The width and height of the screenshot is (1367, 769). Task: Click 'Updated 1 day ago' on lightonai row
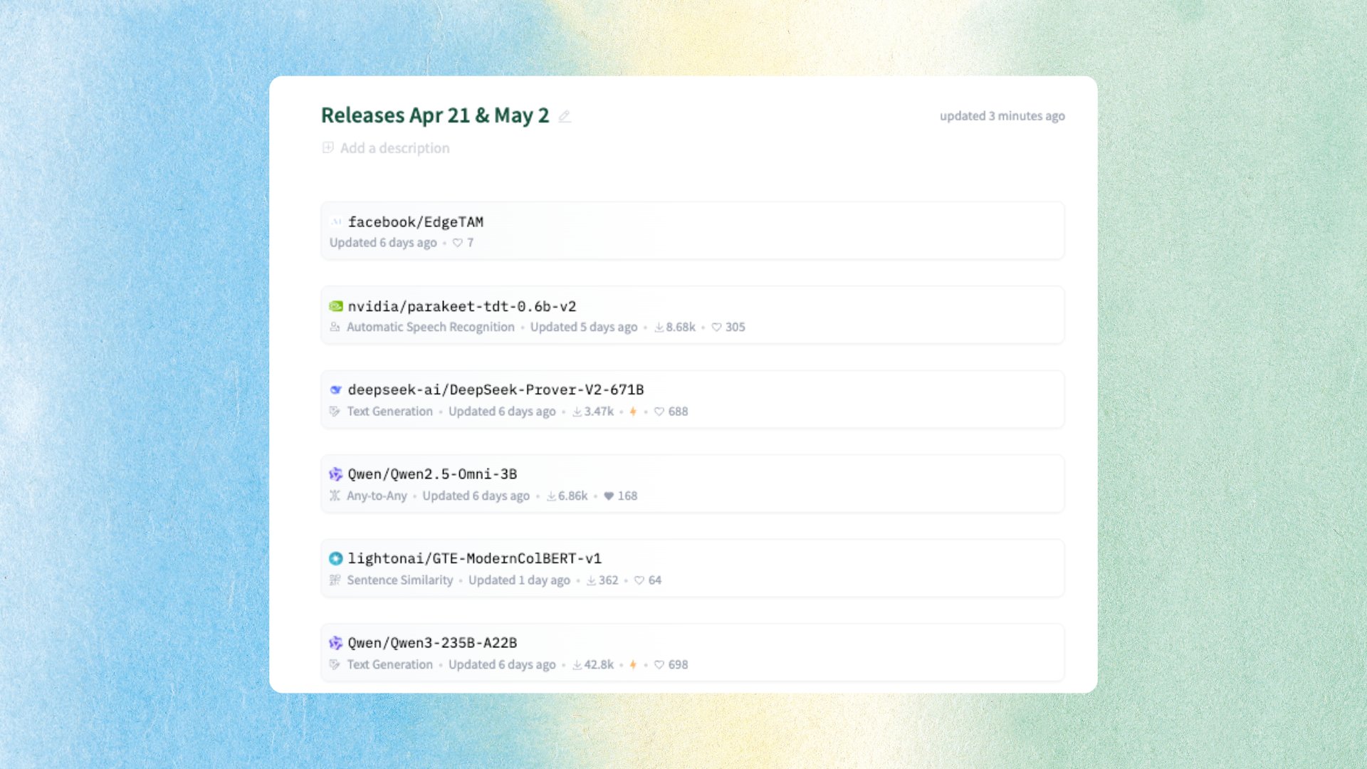click(519, 580)
